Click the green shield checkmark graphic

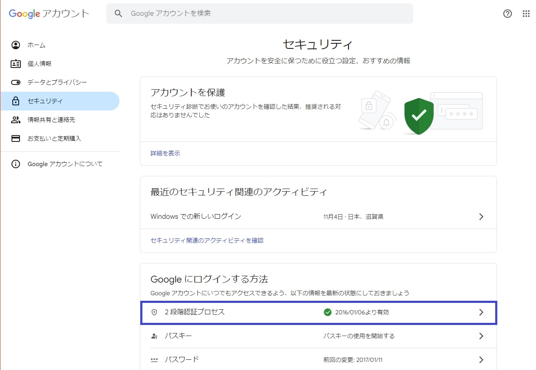point(419,116)
